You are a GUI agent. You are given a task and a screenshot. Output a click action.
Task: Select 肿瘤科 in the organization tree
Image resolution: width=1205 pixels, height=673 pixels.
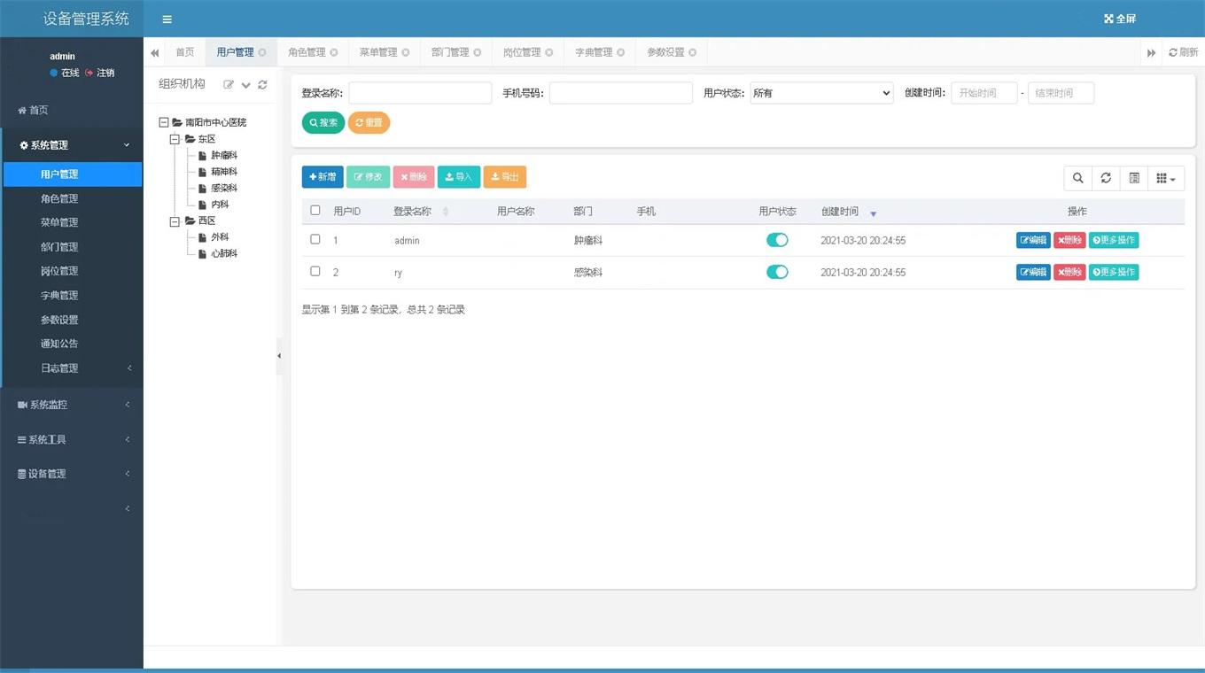click(224, 156)
